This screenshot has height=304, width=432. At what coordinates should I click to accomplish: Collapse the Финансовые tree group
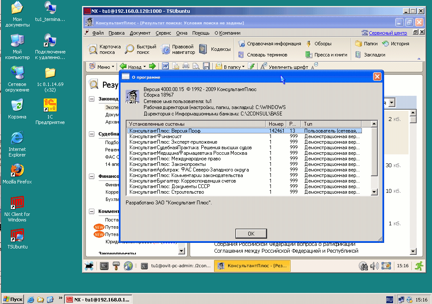tap(92, 177)
